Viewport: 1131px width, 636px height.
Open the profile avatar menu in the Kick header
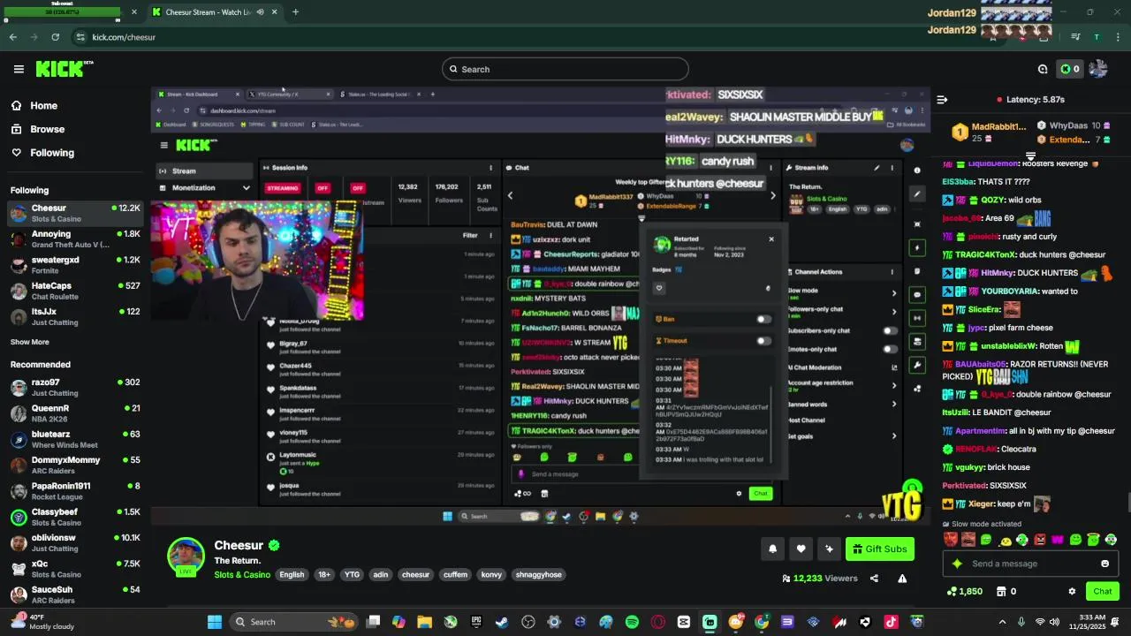tap(1098, 69)
